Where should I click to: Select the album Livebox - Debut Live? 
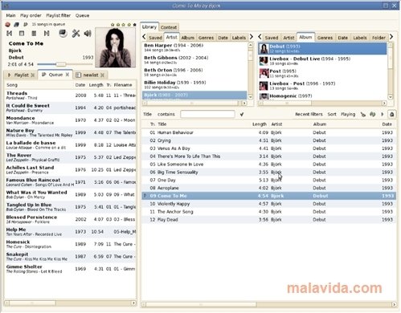(x=322, y=61)
